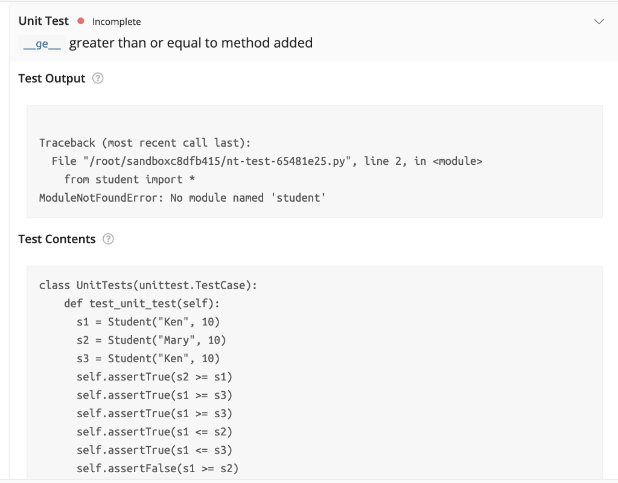
Task: Open the Test Output help tooltip
Action: [97, 78]
